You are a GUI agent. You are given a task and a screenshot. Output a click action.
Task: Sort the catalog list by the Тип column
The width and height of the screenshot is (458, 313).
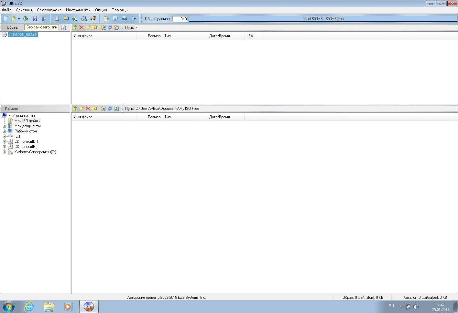[x=181, y=117]
